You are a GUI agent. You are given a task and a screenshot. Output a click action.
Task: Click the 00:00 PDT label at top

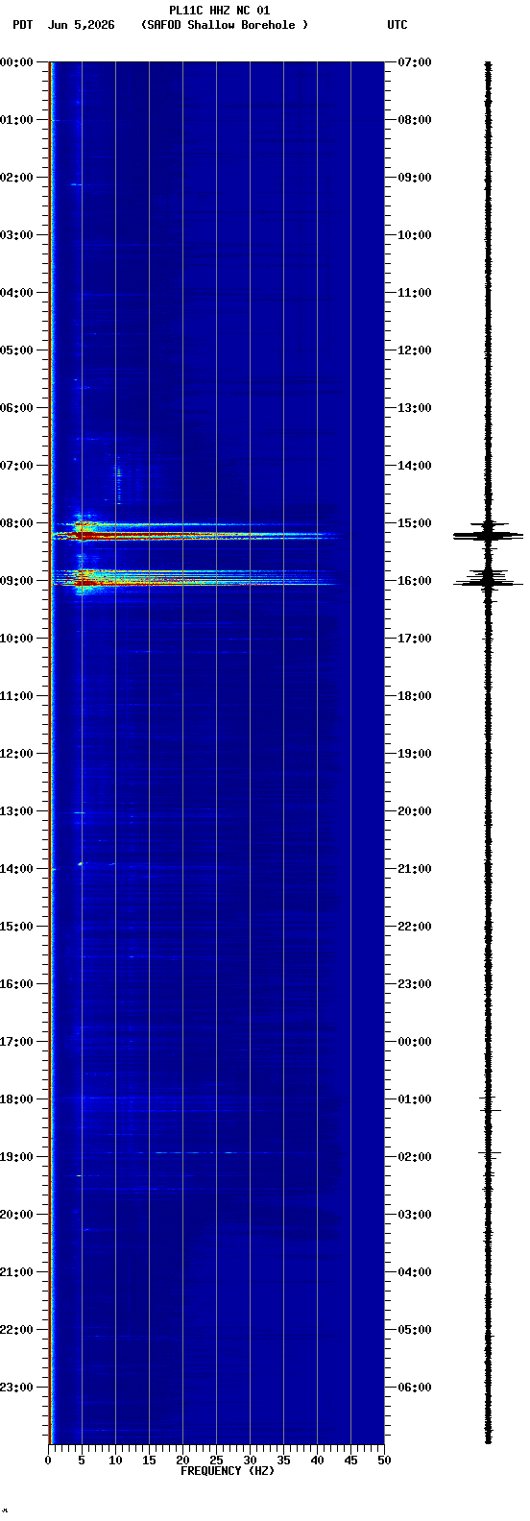coord(16,62)
